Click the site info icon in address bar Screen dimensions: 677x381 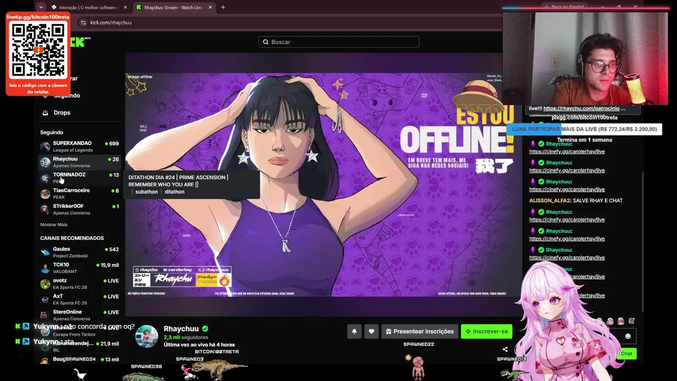[83, 23]
